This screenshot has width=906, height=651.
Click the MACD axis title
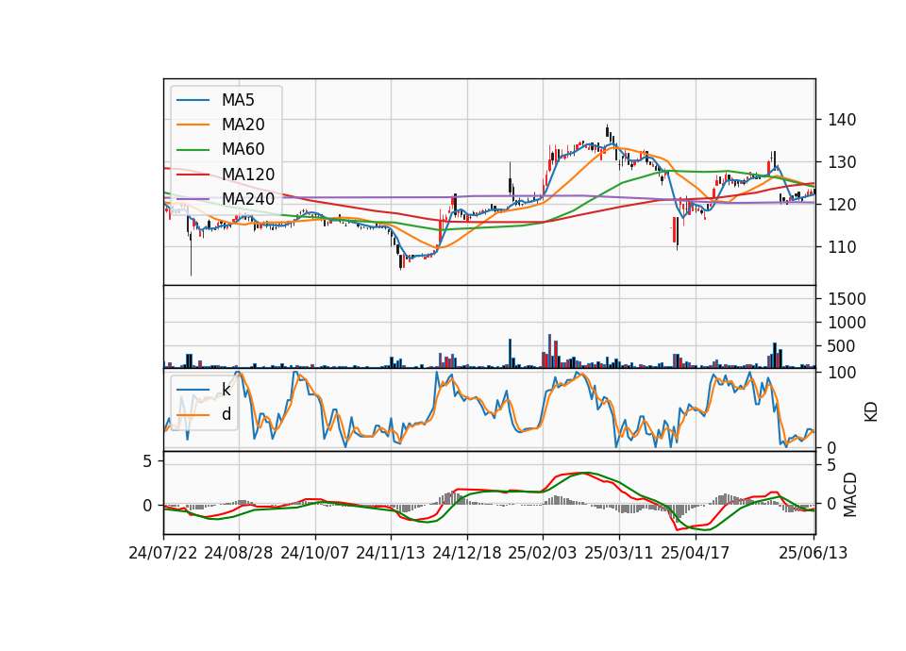tap(850, 494)
